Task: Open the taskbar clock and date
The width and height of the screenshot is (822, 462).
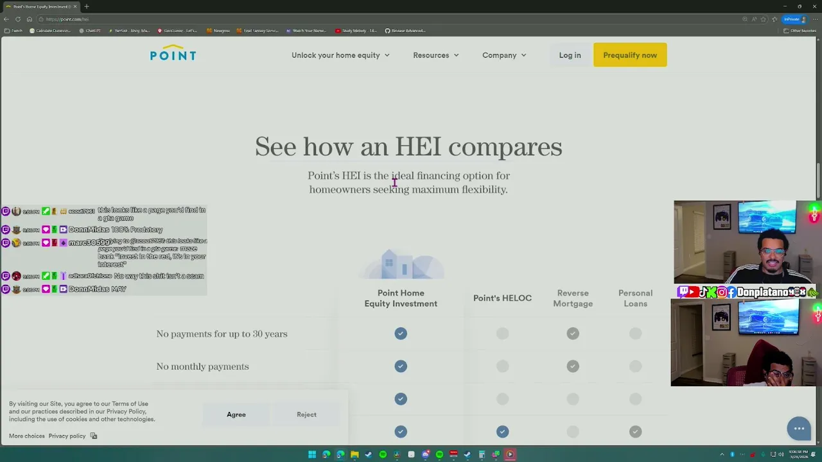Action: (x=800, y=454)
